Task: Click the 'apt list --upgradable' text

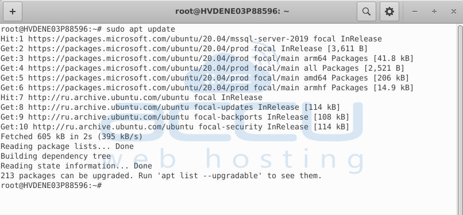Action: pyautogui.click(x=210, y=176)
